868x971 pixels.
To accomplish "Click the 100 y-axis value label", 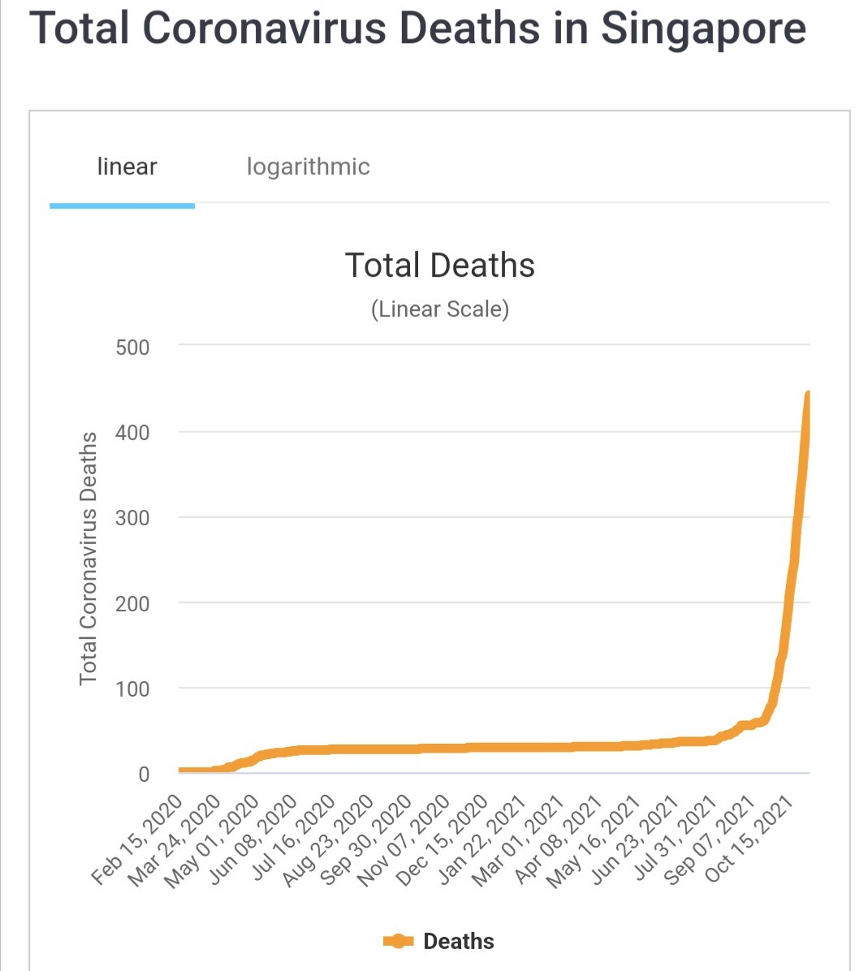I will pos(132,688).
